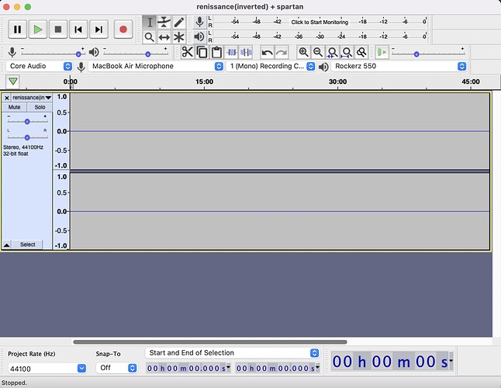Click the upper channel waveform area
Screen dimensions: 501x388
click(x=279, y=131)
